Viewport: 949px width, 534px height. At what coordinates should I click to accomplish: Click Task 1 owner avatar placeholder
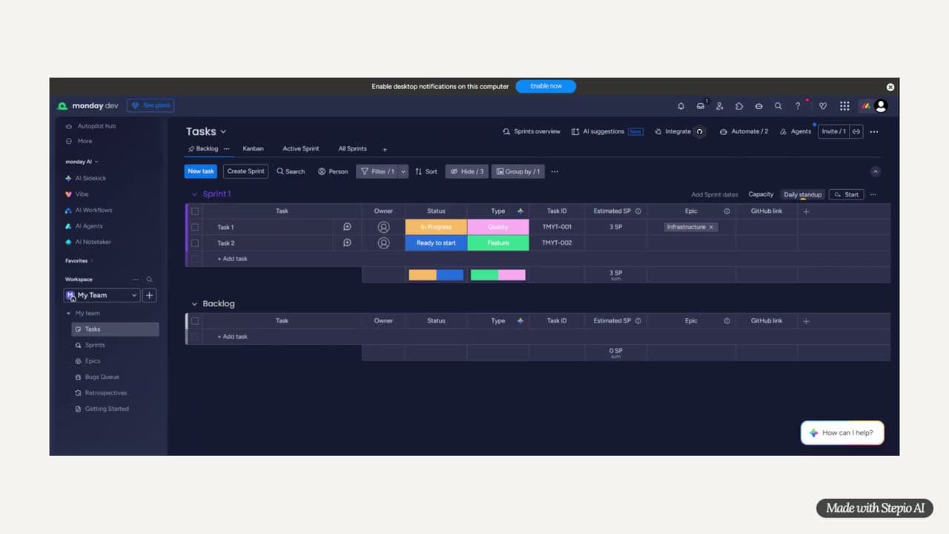(x=383, y=227)
